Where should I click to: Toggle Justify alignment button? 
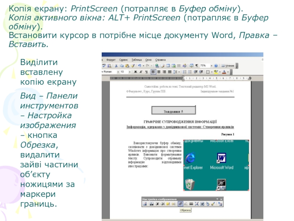click(170, 72)
